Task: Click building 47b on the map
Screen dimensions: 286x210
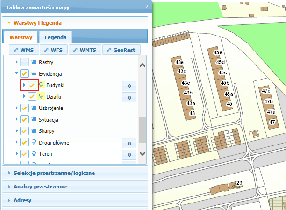Action: click(x=268, y=101)
